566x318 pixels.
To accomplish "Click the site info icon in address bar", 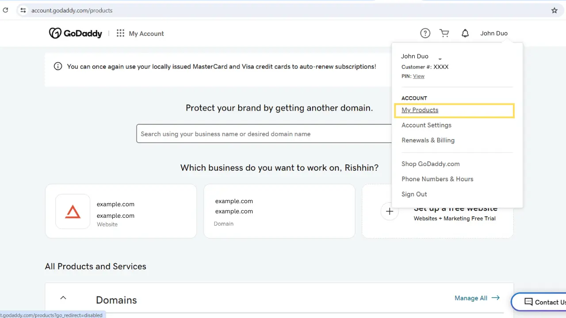I will [x=23, y=10].
